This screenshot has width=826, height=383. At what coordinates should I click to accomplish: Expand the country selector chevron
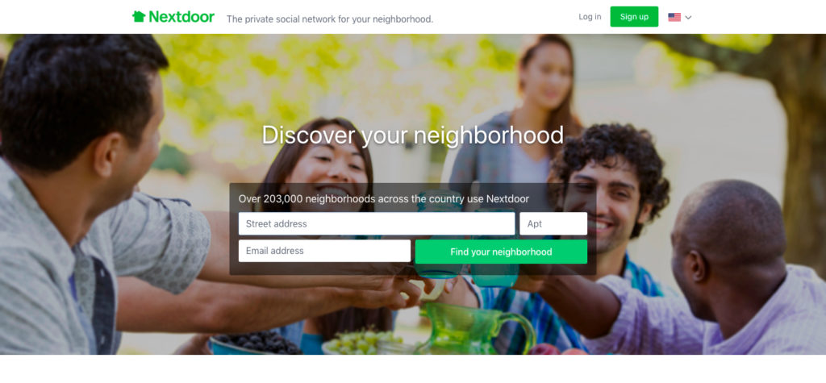point(688,18)
